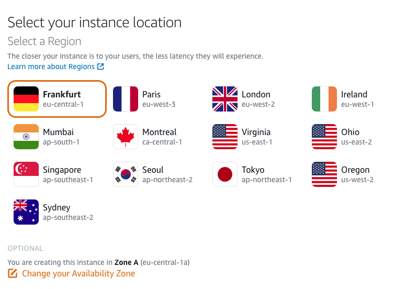Select the Frankfurt German flag icon
This screenshot has height=289, width=395.
coord(26,99)
